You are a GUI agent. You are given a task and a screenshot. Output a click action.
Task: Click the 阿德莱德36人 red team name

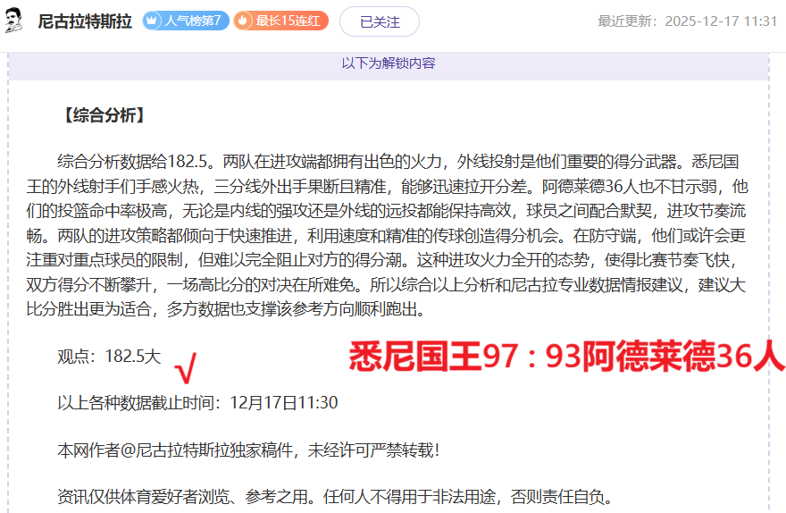tap(682, 357)
